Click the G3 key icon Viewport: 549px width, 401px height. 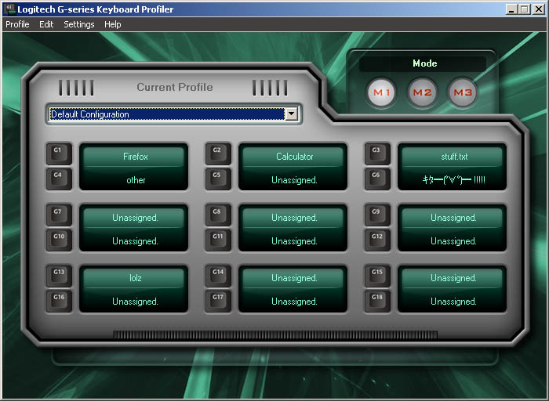[x=377, y=154]
